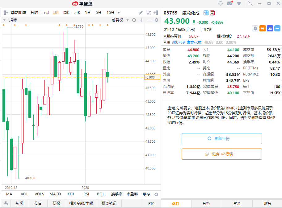
Task: Toggle the MACD indicator
Action: (x=55, y=194)
